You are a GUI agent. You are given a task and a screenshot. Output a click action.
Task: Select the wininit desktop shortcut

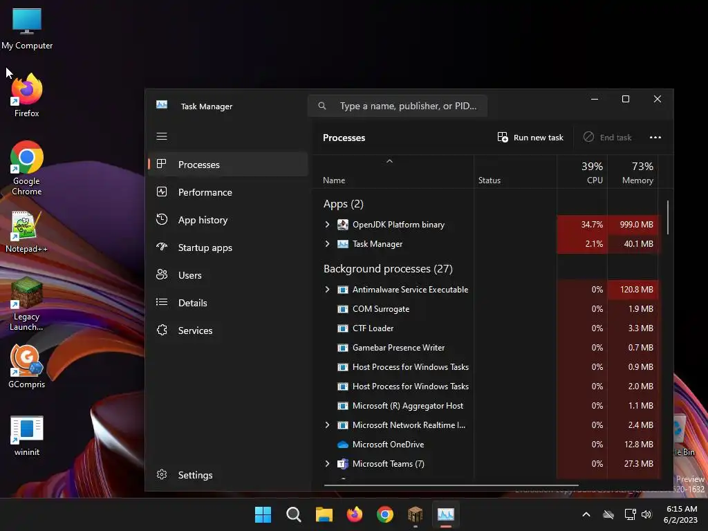(x=27, y=436)
